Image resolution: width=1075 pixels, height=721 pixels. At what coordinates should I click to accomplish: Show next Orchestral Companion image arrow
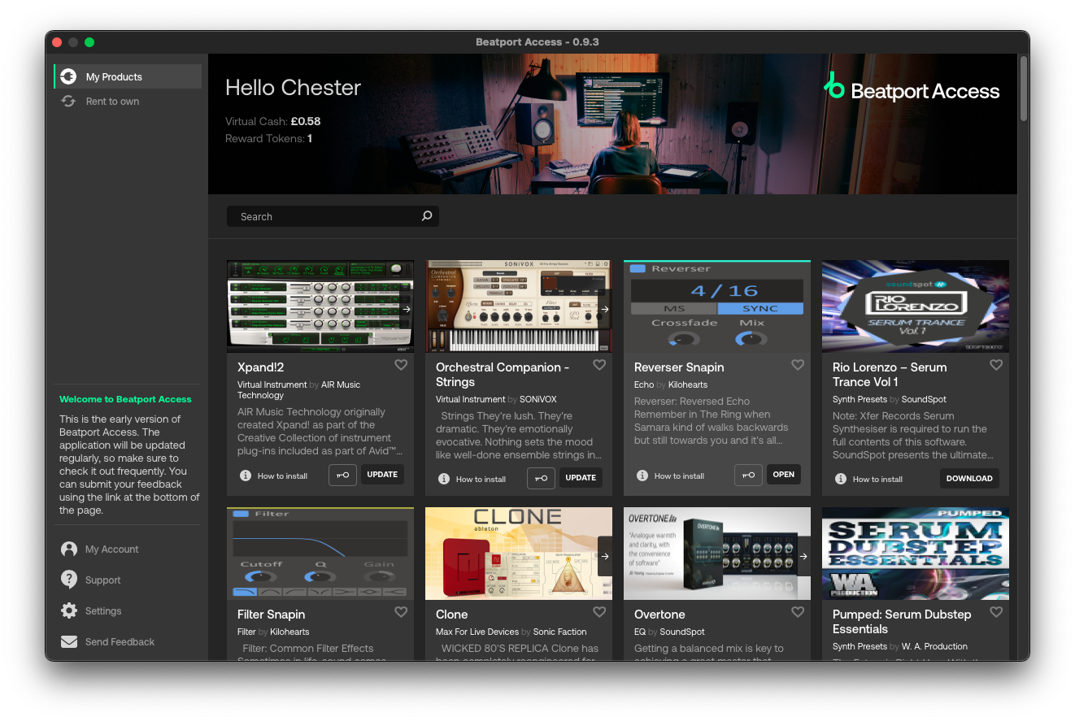(x=604, y=309)
